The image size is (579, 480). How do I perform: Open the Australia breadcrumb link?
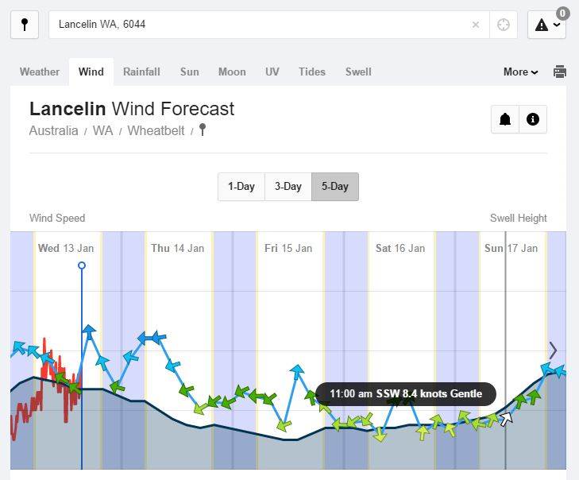tap(53, 130)
